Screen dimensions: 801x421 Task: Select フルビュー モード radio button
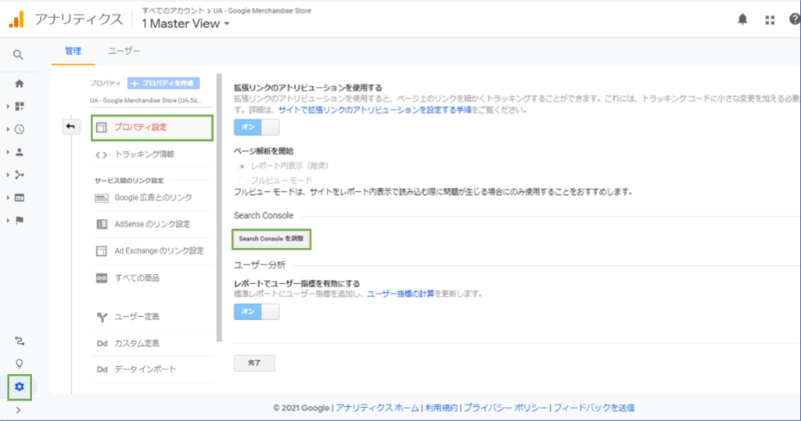pyautogui.click(x=242, y=180)
